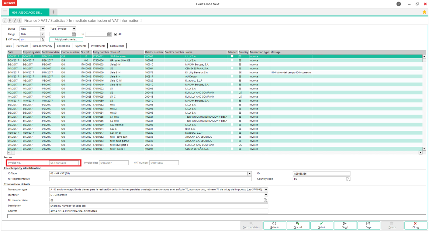
Task: Click the Select button
Action: [321, 225]
